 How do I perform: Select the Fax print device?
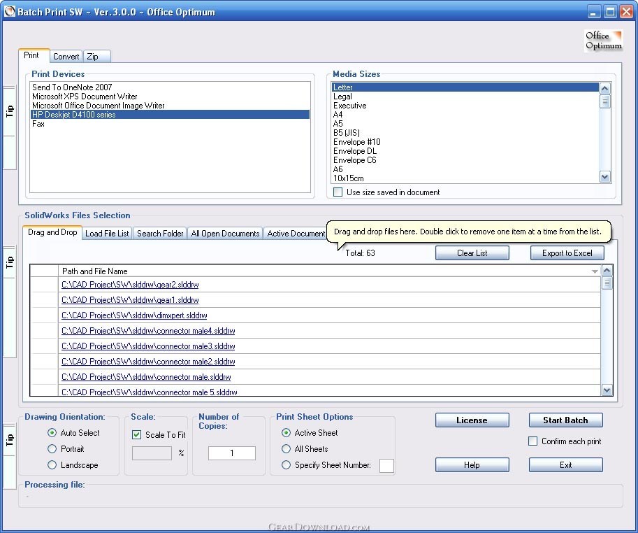click(170, 124)
